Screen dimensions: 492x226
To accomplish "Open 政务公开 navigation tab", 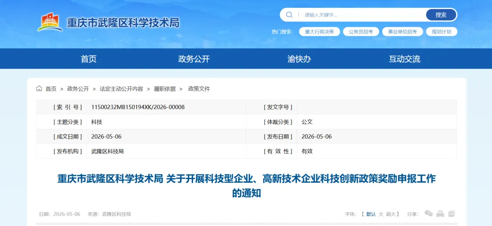I will (x=194, y=59).
